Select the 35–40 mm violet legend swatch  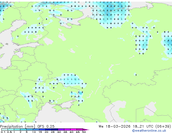click(x=67, y=129)
